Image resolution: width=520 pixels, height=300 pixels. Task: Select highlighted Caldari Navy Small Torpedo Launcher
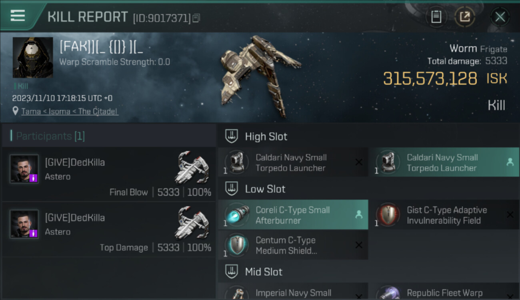[x=444, y=162]
